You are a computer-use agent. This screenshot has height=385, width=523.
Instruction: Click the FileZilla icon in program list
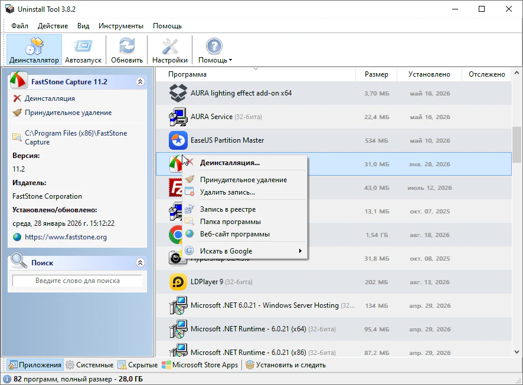click(x=175, y=188)
